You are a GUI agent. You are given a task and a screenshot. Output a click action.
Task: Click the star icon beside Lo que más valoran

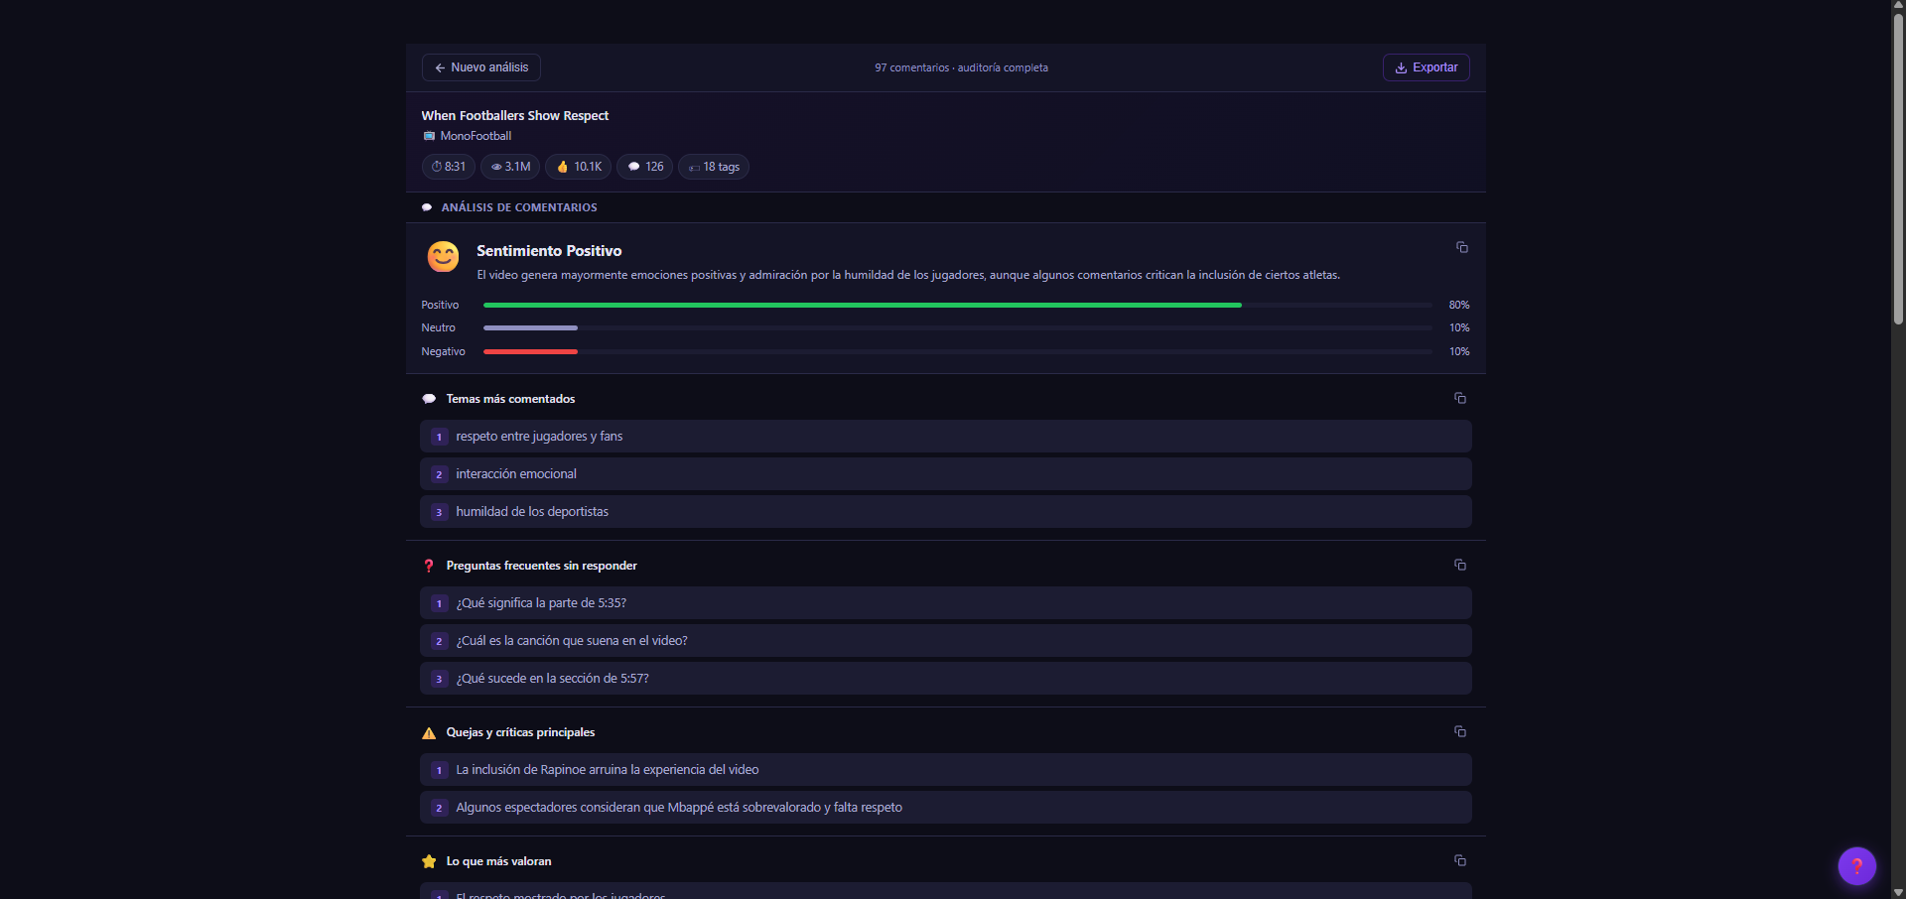click(429, 861)
